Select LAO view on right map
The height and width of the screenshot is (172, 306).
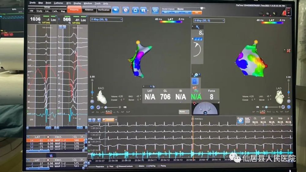pyautogui.click(x=263, y=112)
